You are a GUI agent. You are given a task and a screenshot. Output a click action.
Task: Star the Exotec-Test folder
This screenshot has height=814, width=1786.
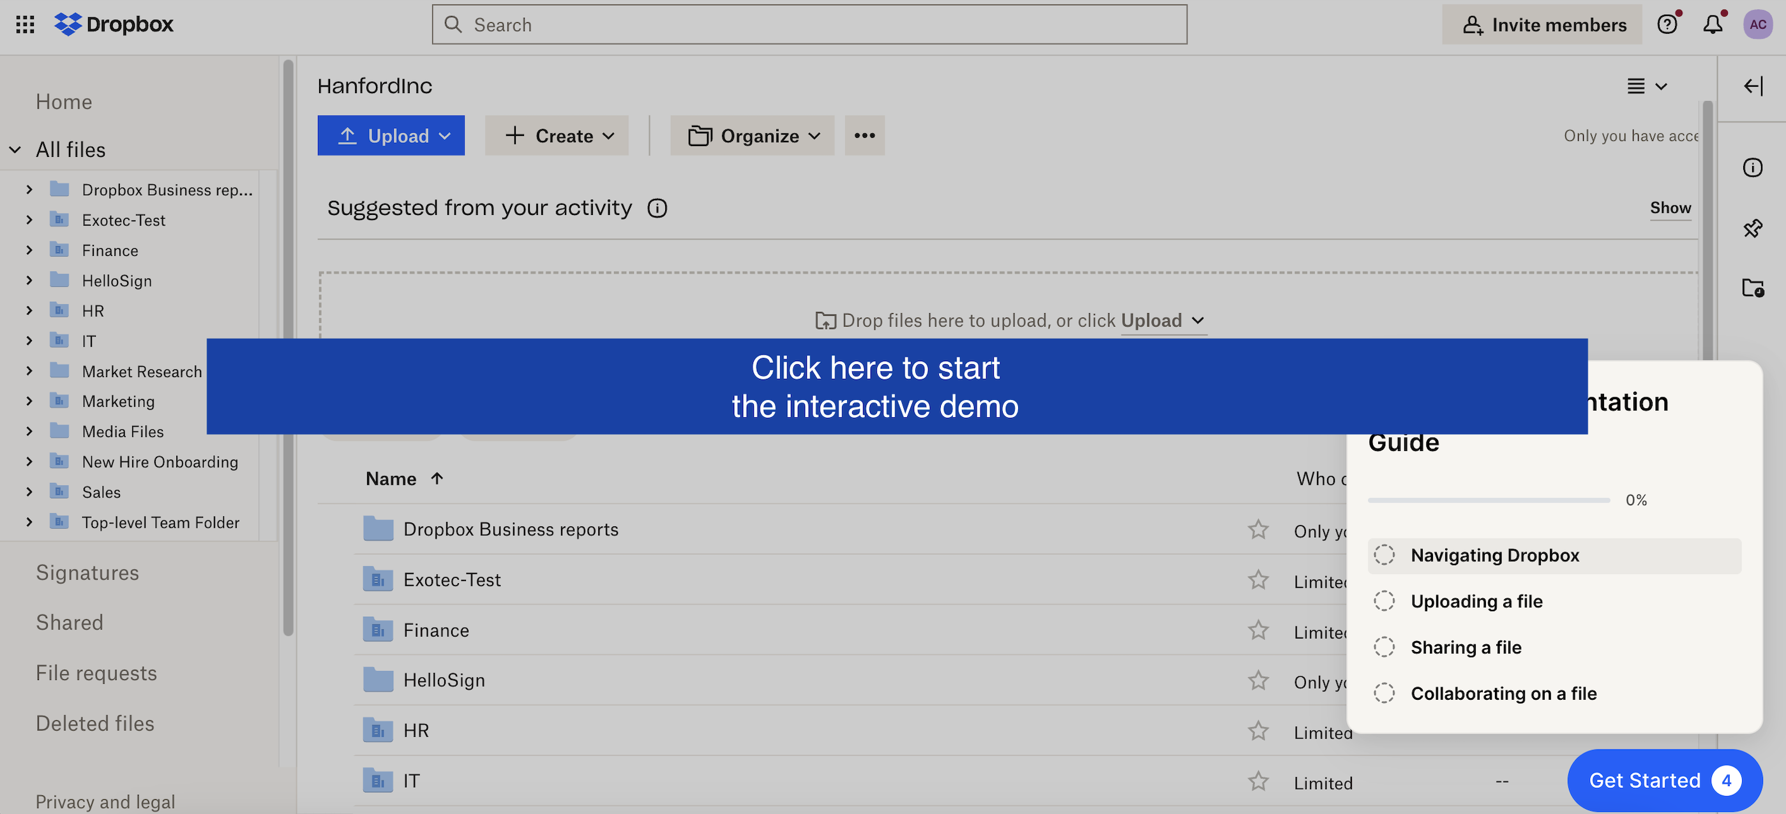1257,580
